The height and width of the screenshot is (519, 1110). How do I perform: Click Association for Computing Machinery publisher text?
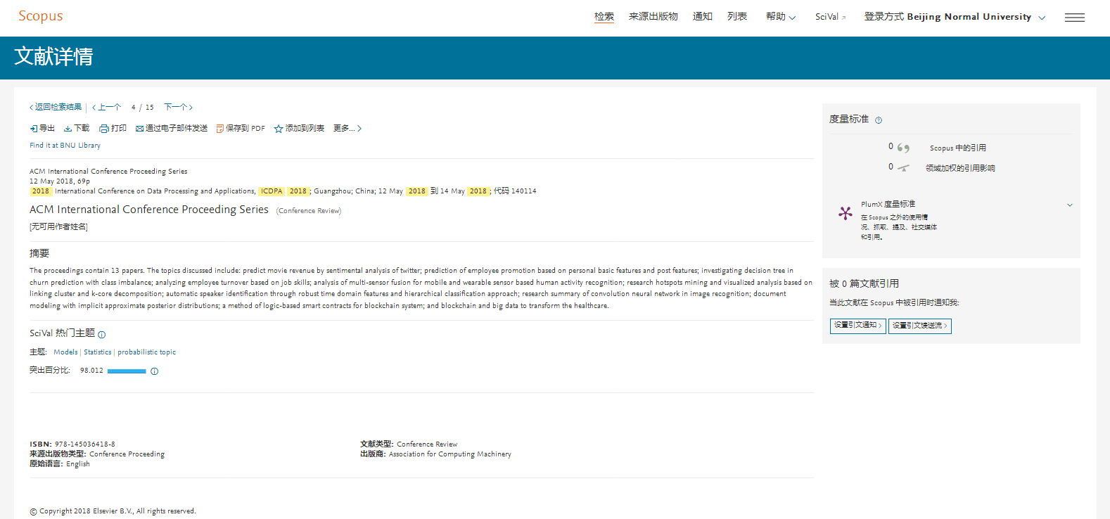pos(450,454)
